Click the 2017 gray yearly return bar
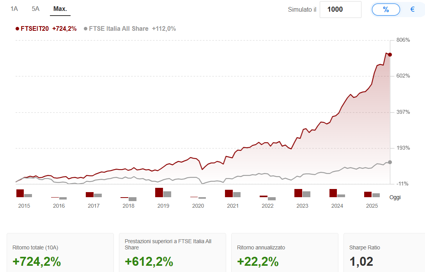 (x=98, y=196)
